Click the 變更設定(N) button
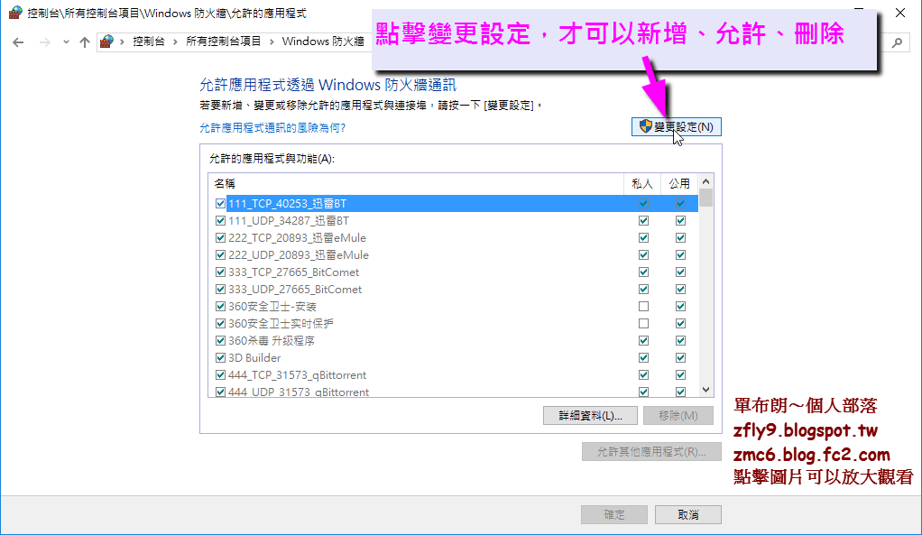This screenshot has height=535, width=922. click(x=677, y=127)
